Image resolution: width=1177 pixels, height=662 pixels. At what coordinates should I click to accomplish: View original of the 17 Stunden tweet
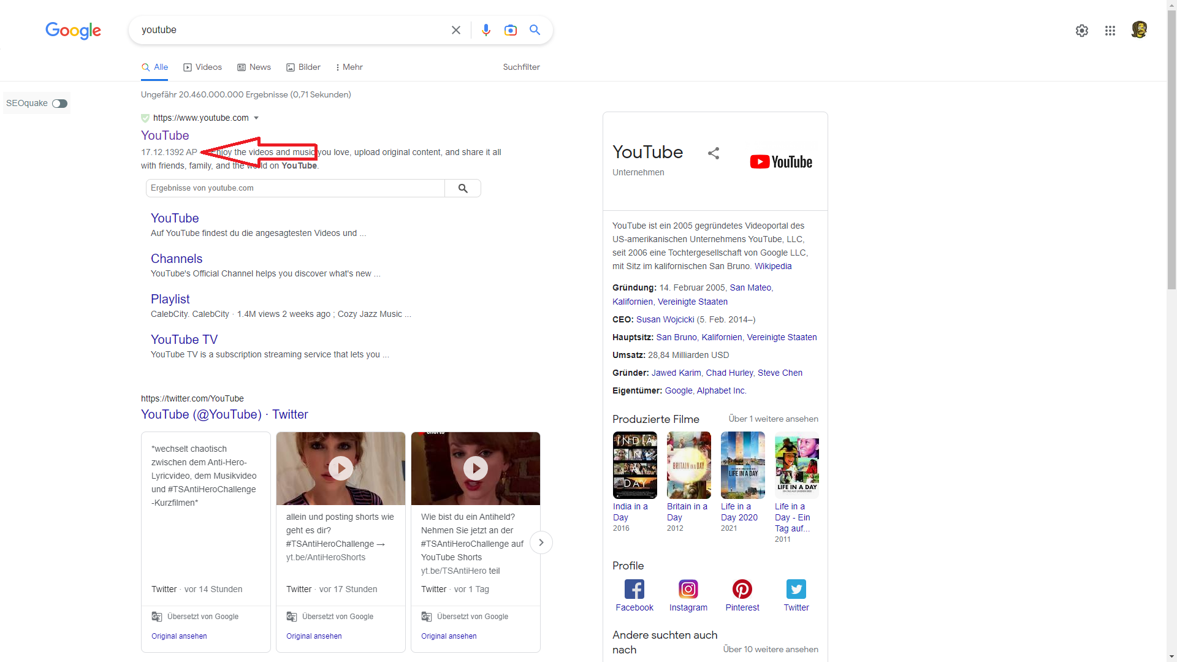point(314,636)
